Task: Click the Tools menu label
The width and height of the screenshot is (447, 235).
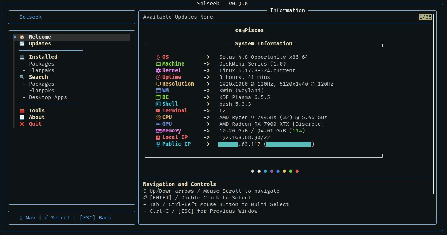Action: pos(37,111)
